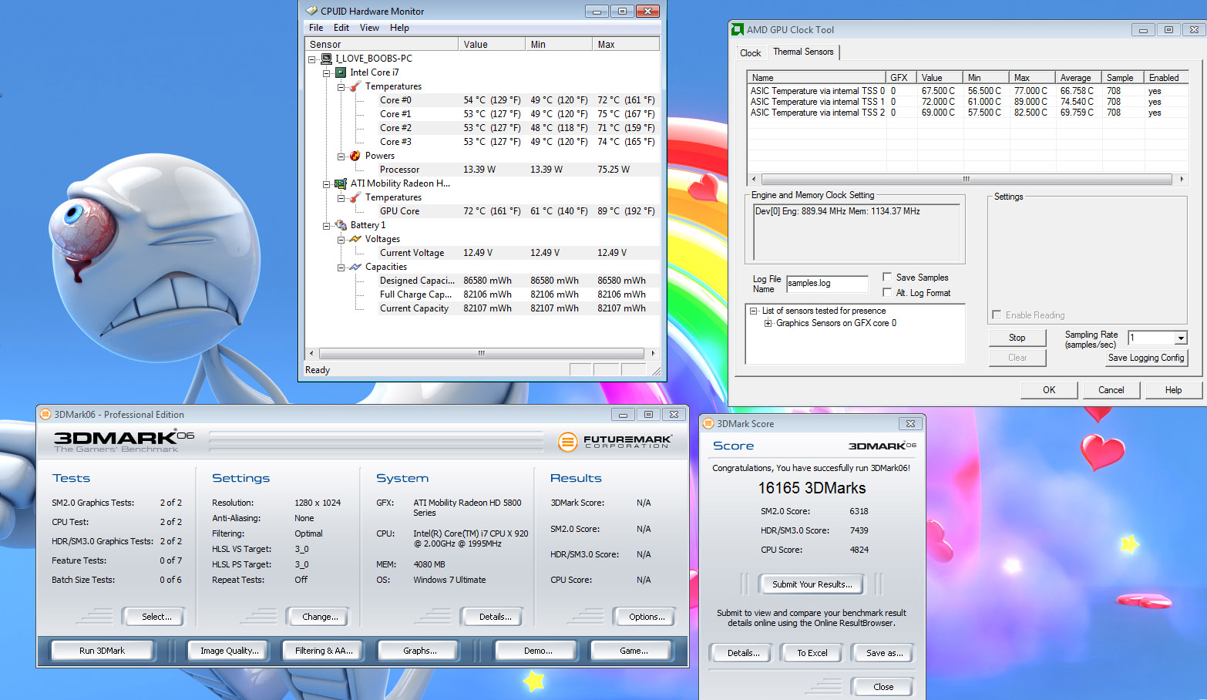This screenshot has width=1207, height=700.
Task: Click Cancel in AMD GPU Clock Tool
Action: (1111, 390)
